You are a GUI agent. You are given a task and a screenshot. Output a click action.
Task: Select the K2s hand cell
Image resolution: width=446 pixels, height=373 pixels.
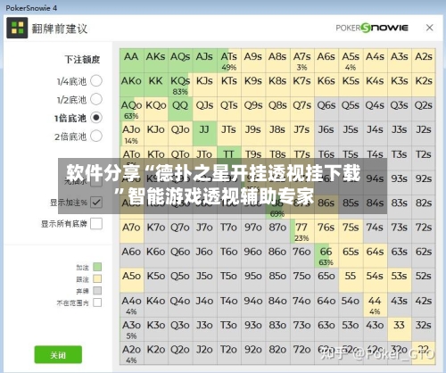pos(424,85)
